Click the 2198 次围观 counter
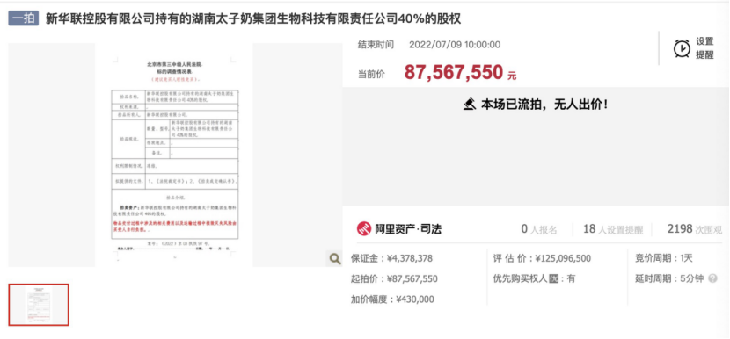 [x=694, y=229]
